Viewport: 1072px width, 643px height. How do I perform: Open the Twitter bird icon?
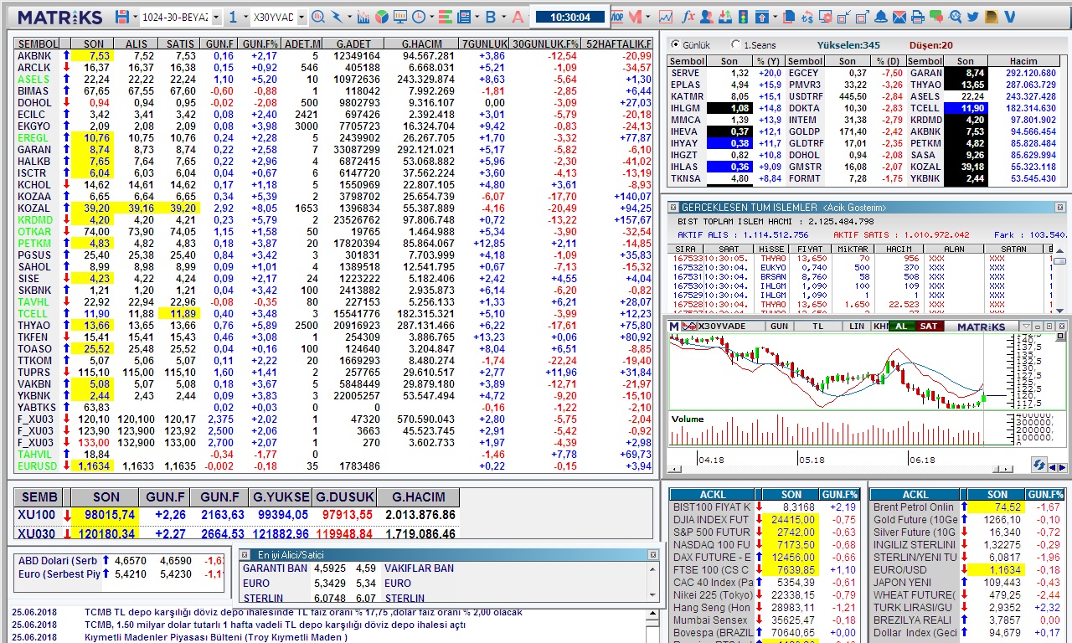[x=972, y=17]
